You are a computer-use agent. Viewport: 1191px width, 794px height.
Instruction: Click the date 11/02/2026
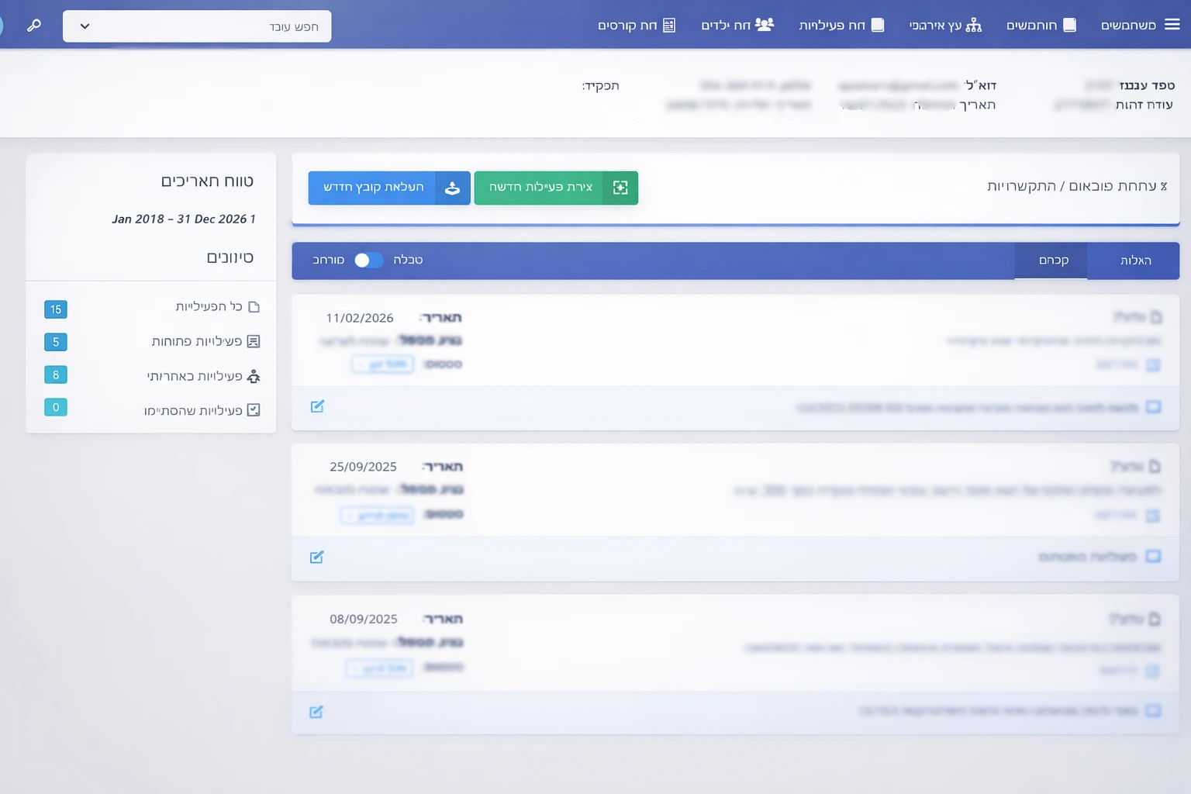(x=360, y=318)
